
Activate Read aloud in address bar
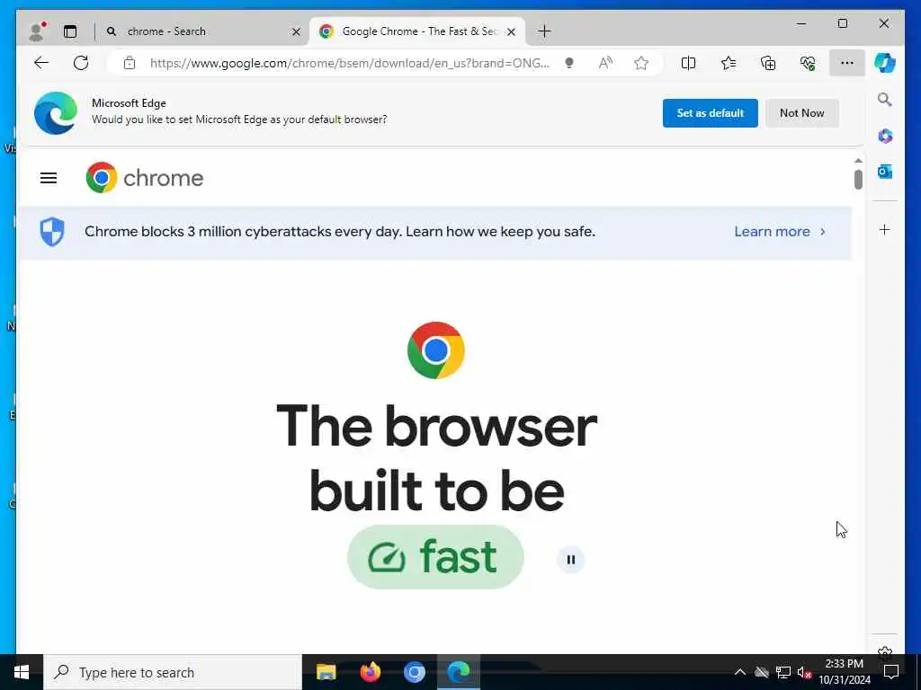coord(605,63)
